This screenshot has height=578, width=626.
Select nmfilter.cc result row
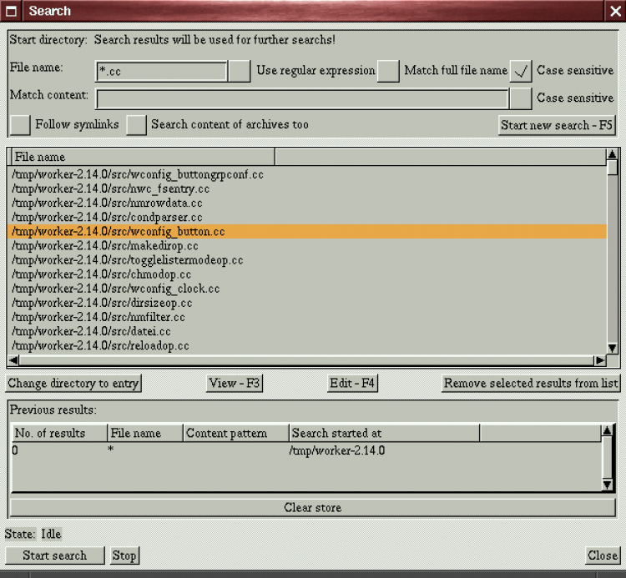coord(306,318)
